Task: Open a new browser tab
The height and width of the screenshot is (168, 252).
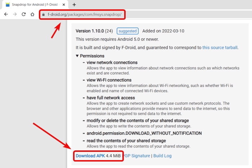Action: [x=74, y=5]
